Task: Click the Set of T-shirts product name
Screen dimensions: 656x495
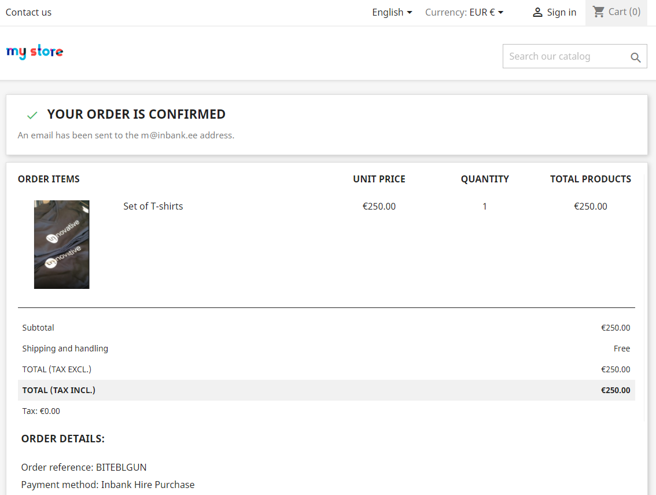Action: 153,206
